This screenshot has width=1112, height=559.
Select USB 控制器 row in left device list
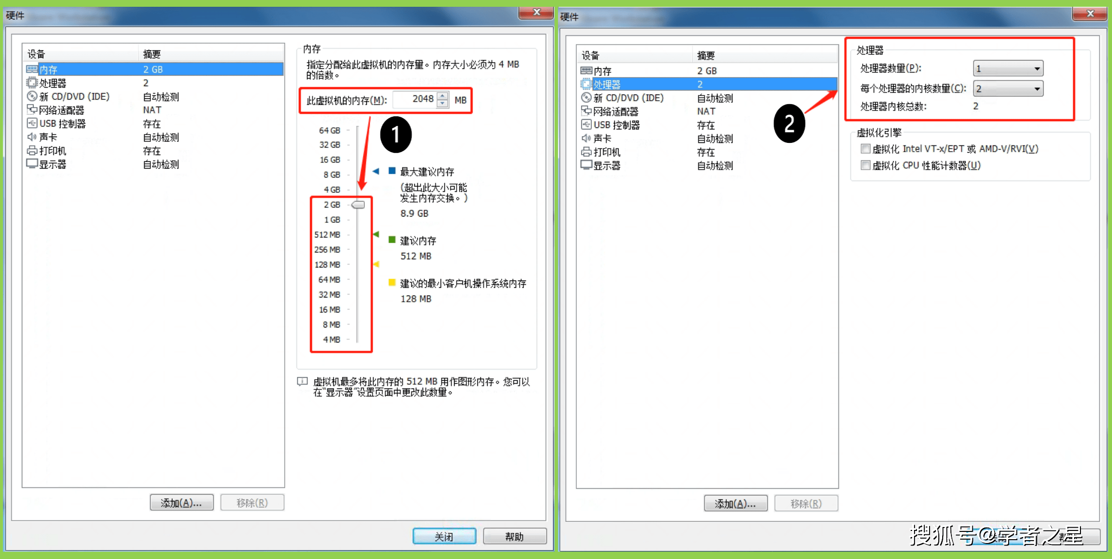[x=154, y=124]
